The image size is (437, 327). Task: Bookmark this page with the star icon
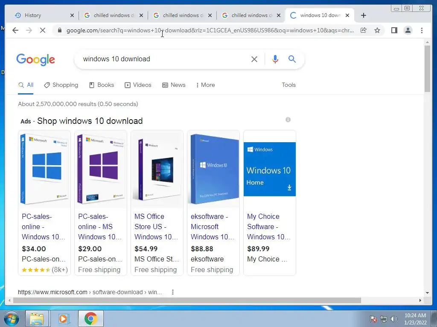click(x=377, y=30)
